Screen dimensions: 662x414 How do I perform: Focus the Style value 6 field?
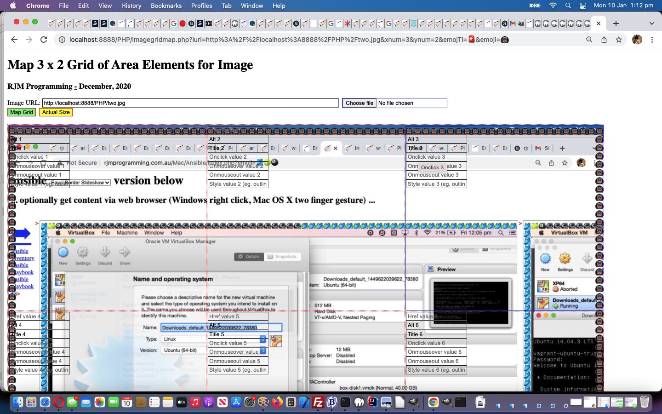[x=437, y=370]
